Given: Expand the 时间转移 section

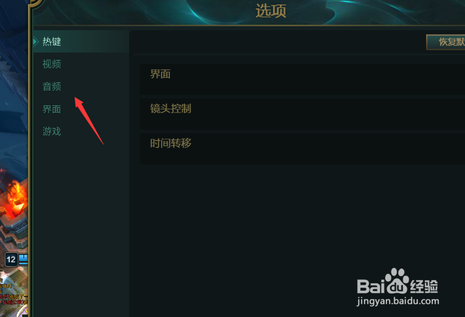Looking at the screenshot, I should point(302,148).
